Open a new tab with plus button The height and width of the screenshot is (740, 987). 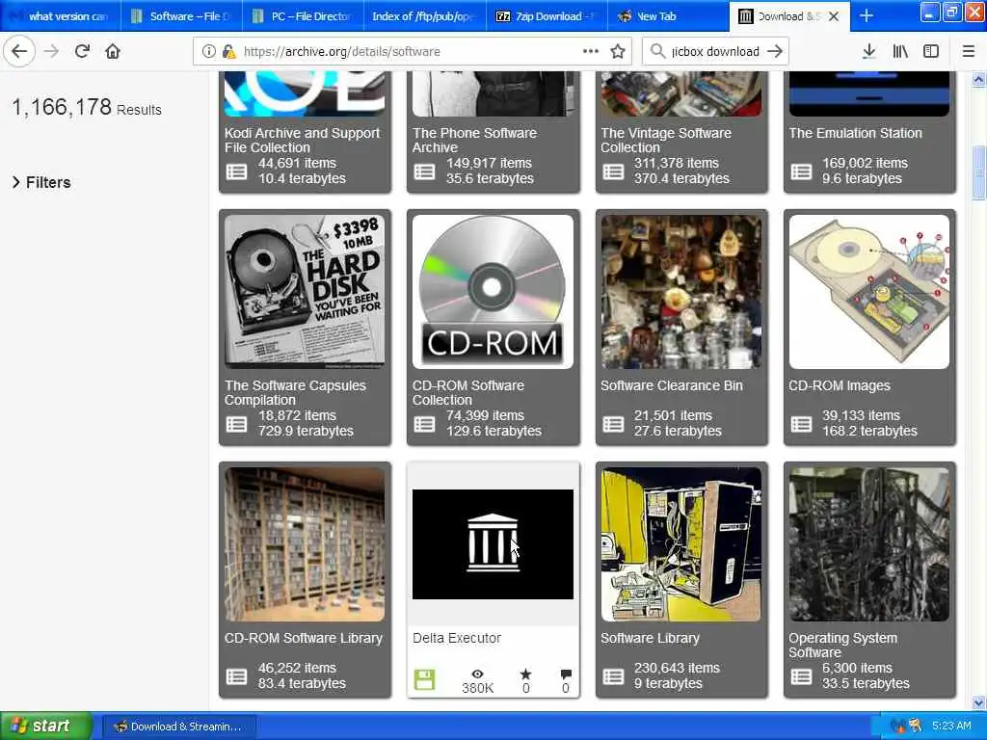point(867,15)
